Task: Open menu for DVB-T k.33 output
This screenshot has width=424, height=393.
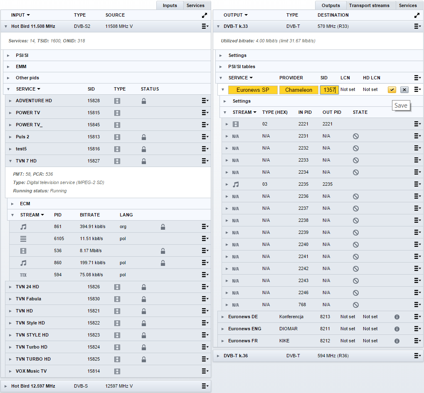Action: click(417, 26)
